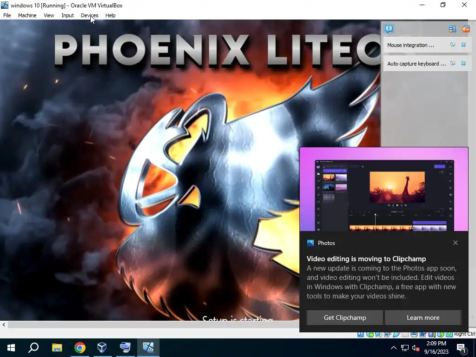Click the 'Video editing is moving to Clipchamp' heading
476x357 pixels.
pos(366,259)
